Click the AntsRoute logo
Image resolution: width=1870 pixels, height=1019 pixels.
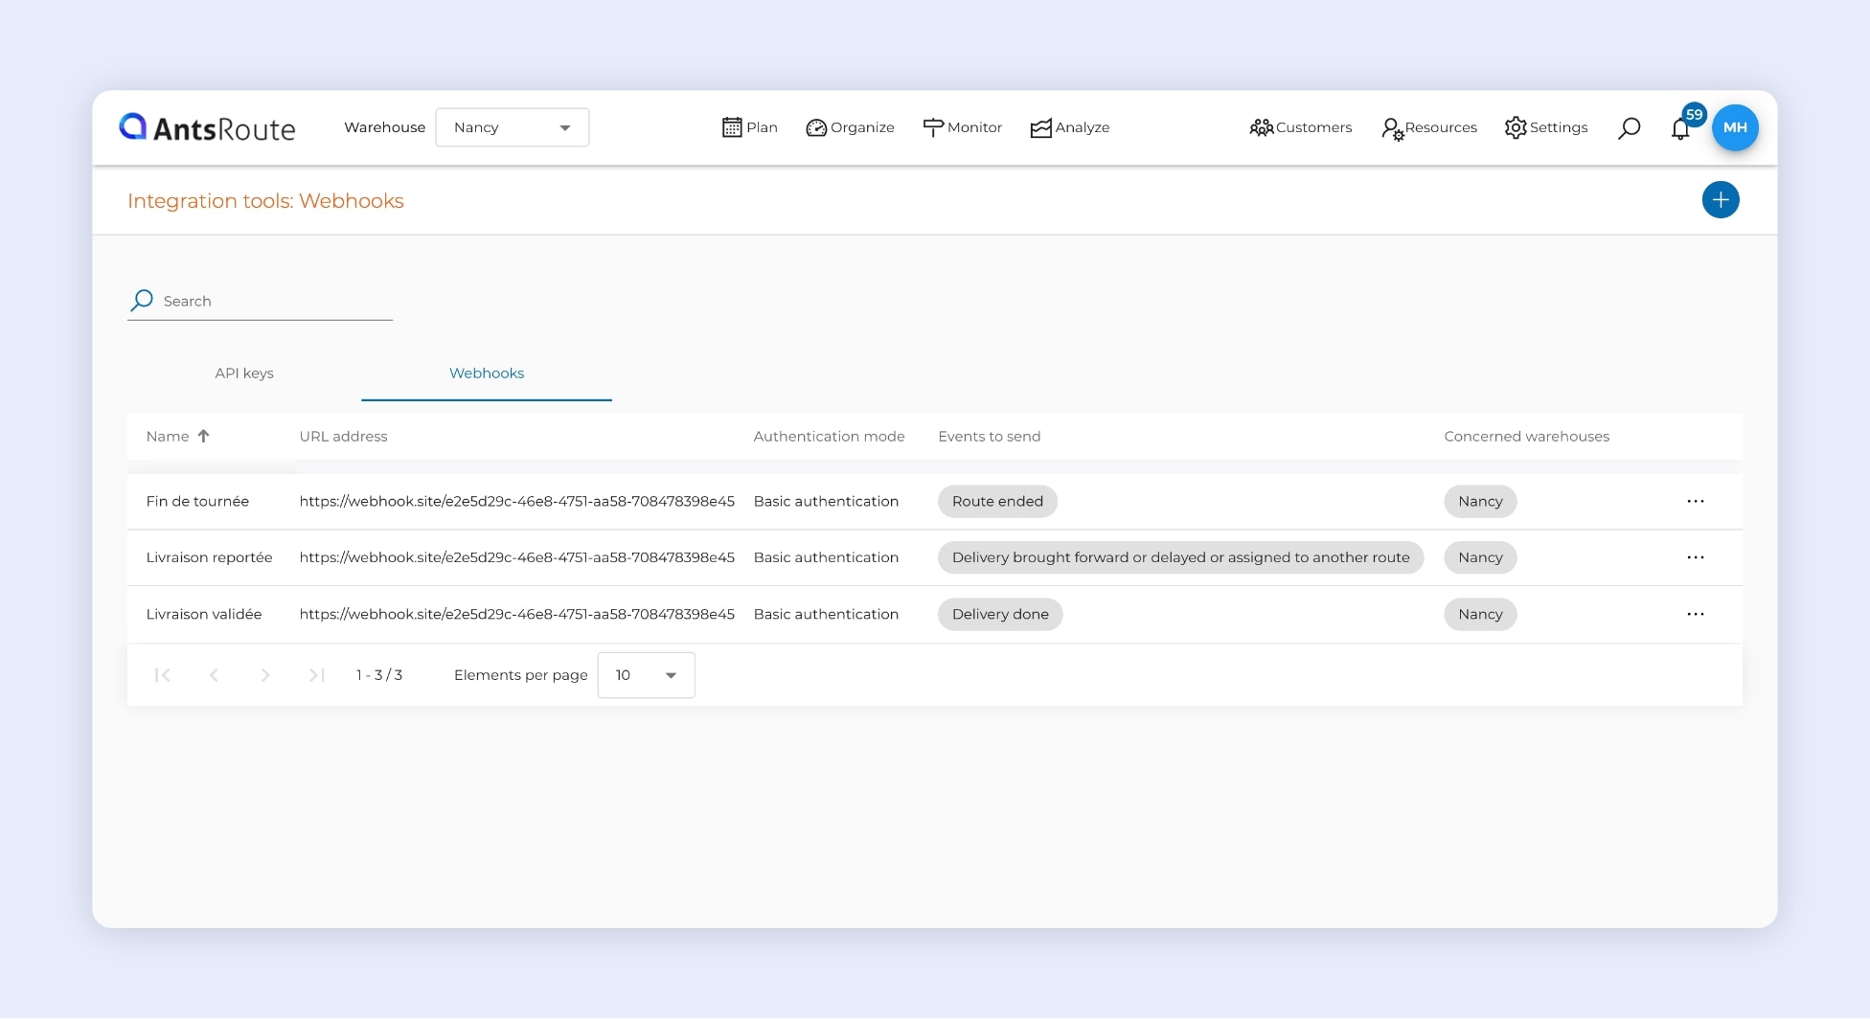(x=207, y=127)
